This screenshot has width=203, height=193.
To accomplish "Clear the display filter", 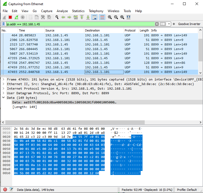I will pyautogui.click(x=157, y=24).
